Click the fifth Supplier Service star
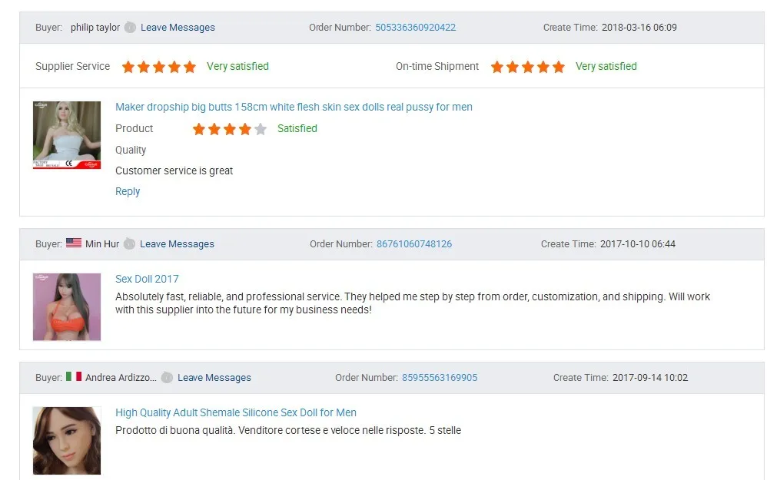The image size is (767, 480). (190, 67)
